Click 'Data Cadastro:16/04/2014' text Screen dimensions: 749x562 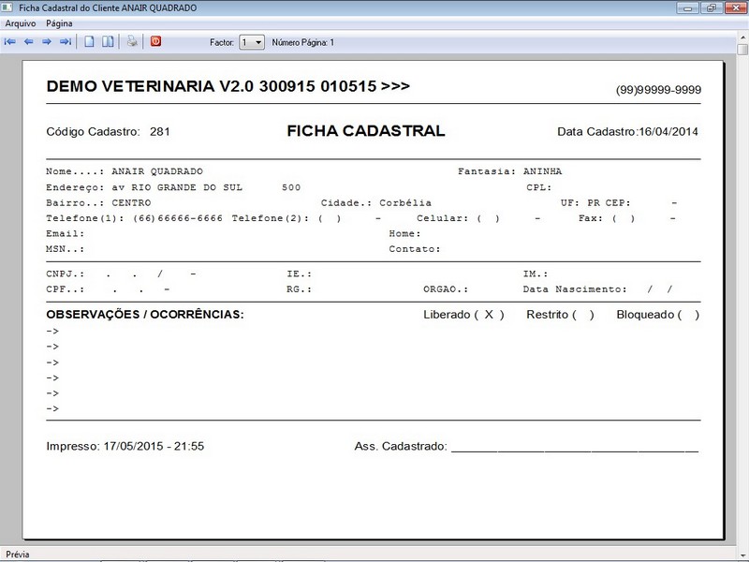(627, 131)
